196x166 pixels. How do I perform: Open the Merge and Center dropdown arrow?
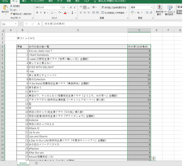pyautogui.click(x=126, y=13)
